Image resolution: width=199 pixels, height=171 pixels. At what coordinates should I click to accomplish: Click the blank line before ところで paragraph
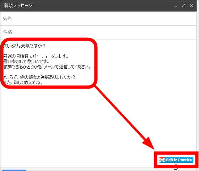pos(48,72)
